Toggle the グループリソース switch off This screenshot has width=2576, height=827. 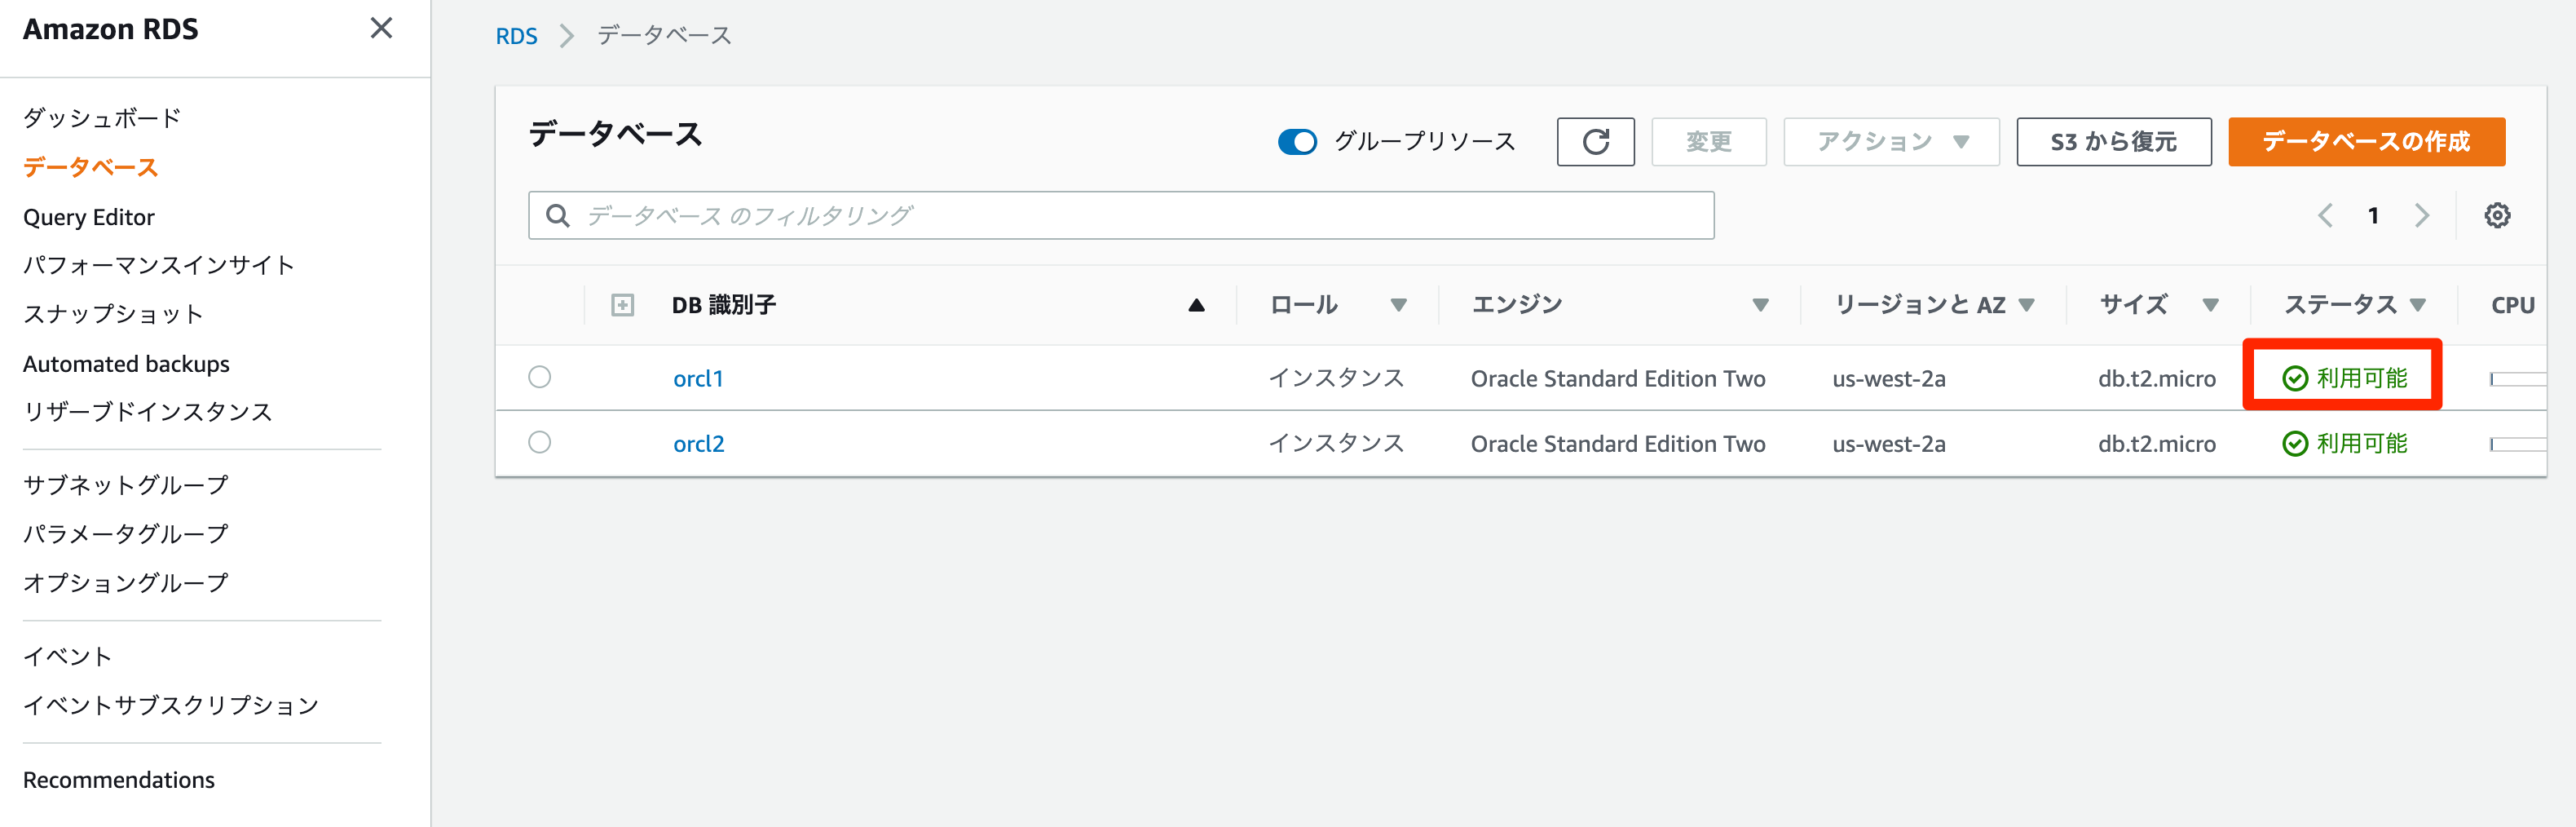click(1297, 142)
